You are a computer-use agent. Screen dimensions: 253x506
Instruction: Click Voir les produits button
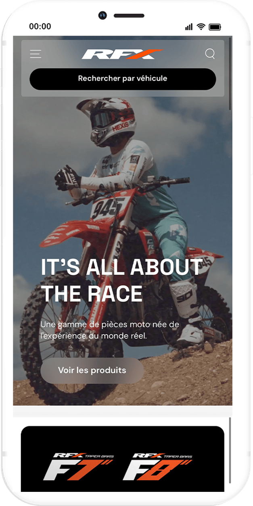pyautogui.click(x=92, y=370)
